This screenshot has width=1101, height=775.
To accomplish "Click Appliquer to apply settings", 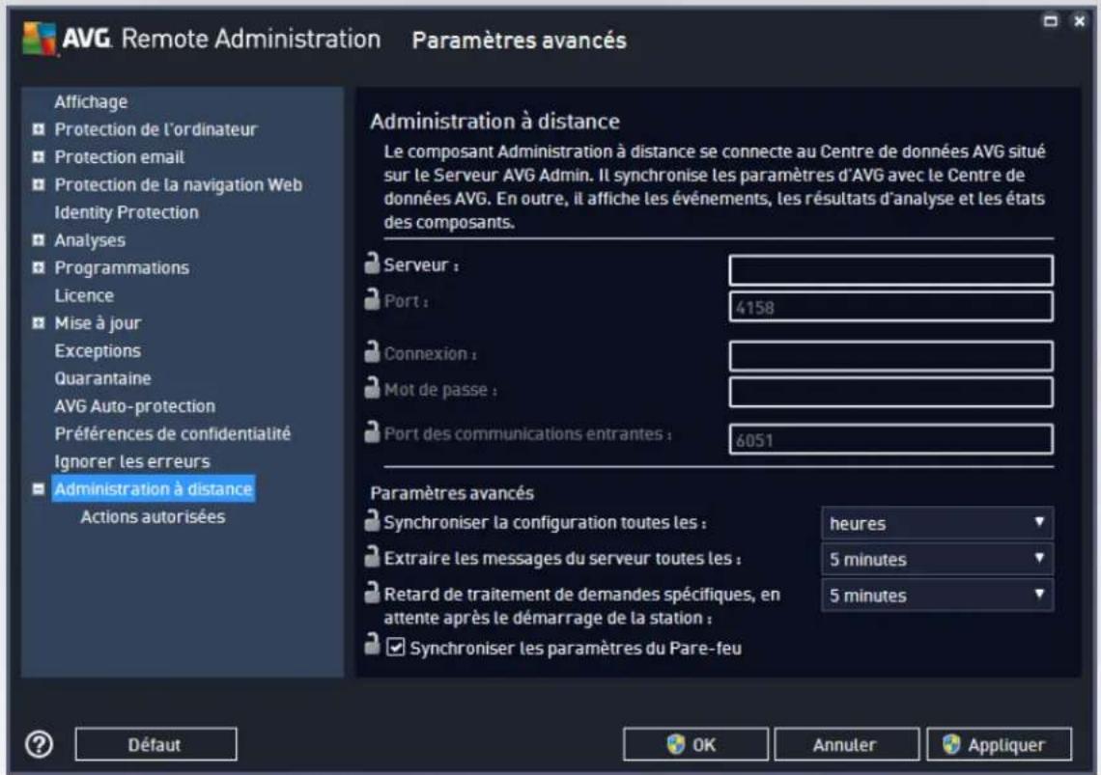I will coord(1000,744).
